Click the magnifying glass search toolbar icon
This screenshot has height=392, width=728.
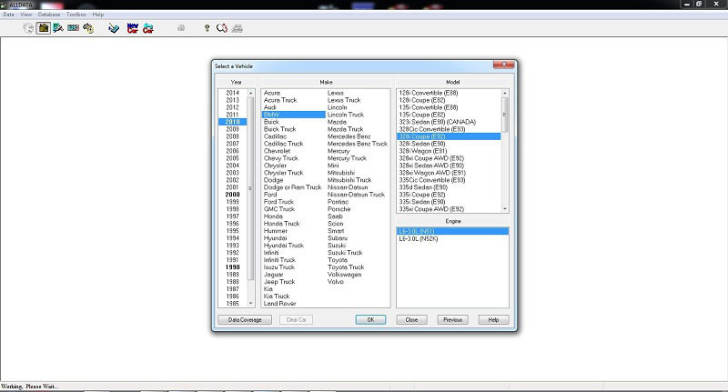pyautogui.click(x=222, y=28)
